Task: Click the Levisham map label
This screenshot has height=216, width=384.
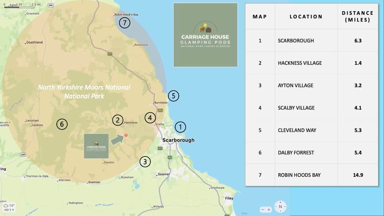Action: tap(32, 120)
